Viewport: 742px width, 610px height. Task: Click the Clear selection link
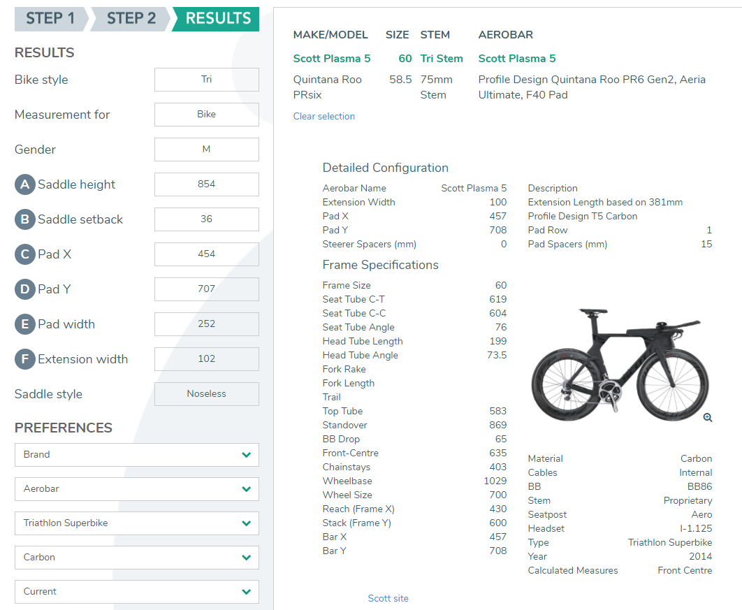coord(323,117)
